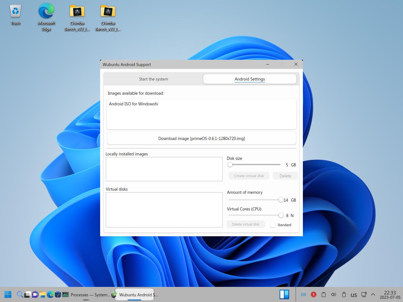Open the taskbar search magnifier
Viewport: 403px width, 302px height.
(20, 294)
